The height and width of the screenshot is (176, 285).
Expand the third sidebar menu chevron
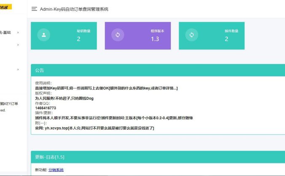(18, 69)
